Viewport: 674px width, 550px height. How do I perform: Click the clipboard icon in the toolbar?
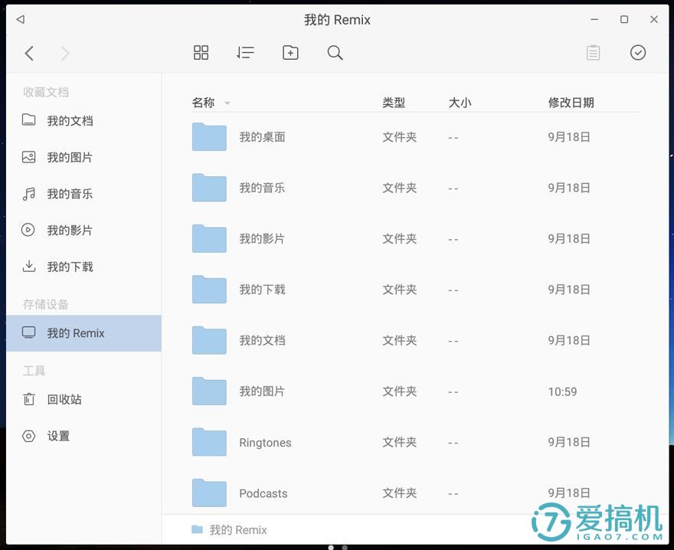point(593,53)
